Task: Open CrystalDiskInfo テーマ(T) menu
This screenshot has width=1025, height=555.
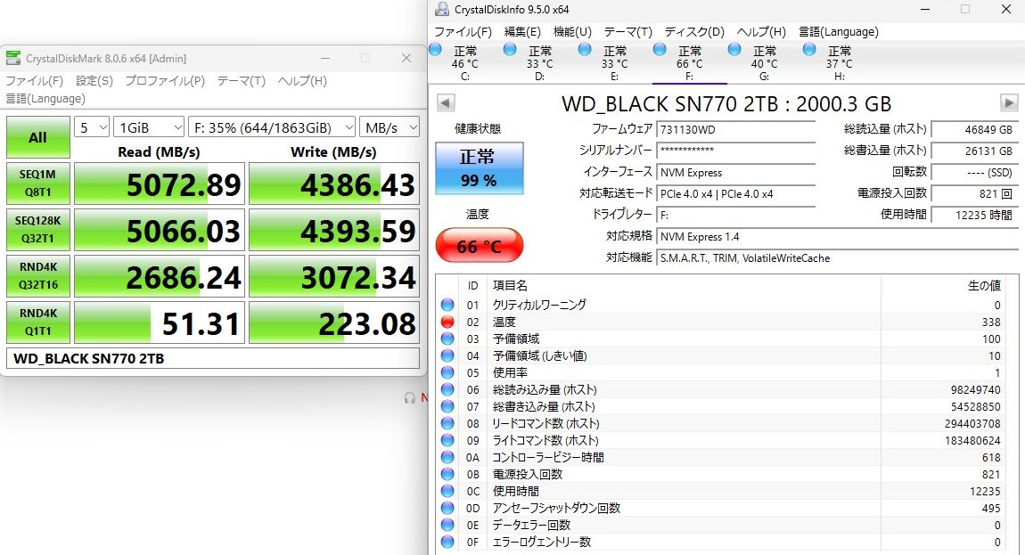Action: point(627,31)
